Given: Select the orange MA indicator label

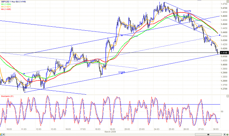Looking at the screenshot, I should [x=6, y=7].
